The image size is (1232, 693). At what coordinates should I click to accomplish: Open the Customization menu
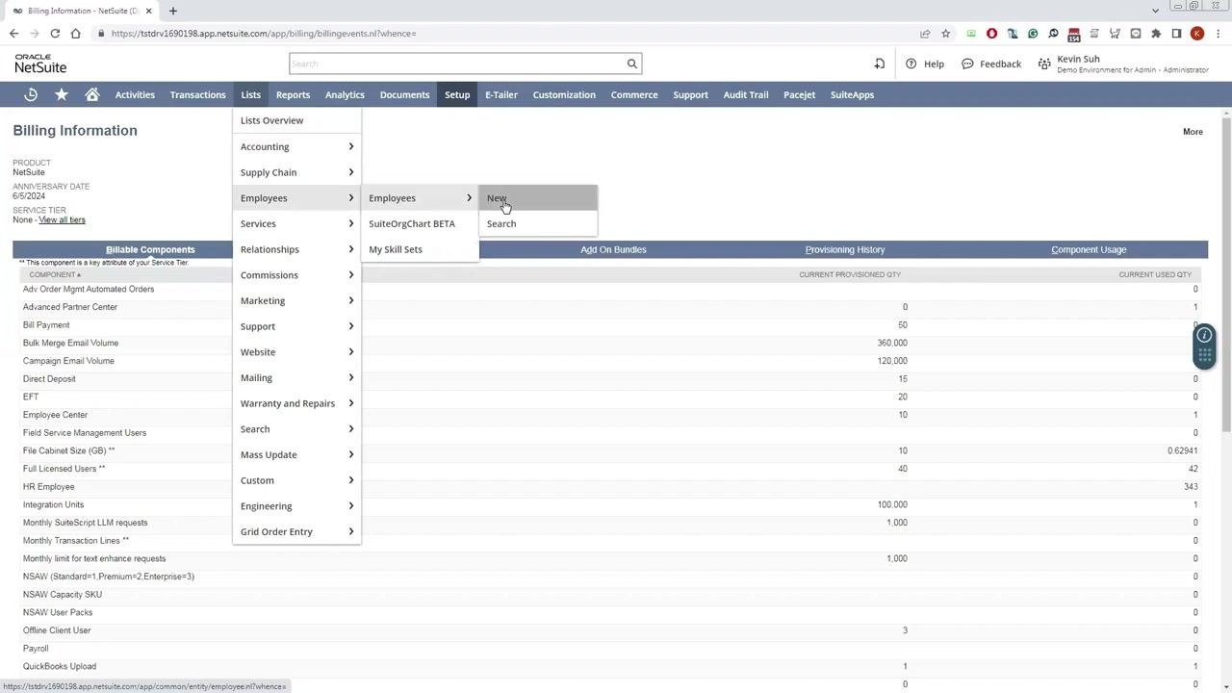point(564,94)
